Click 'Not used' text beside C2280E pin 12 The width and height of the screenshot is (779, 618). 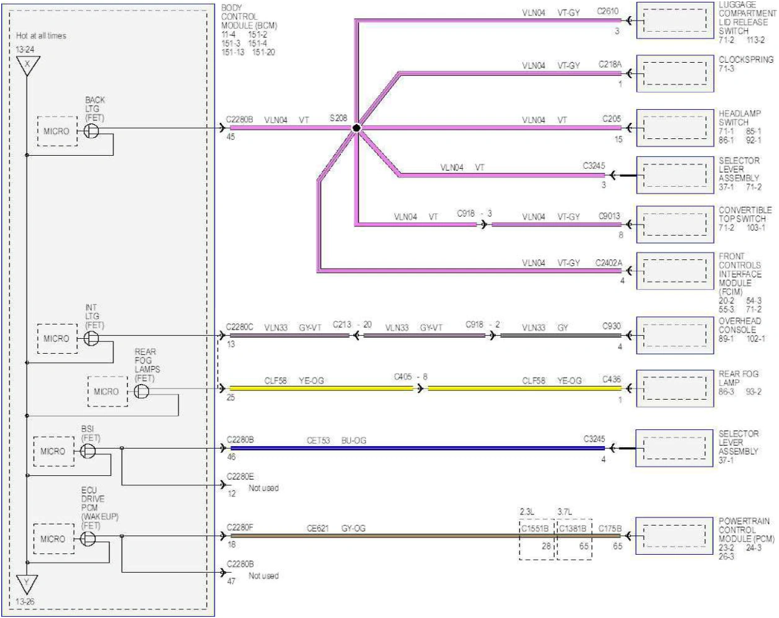tap(264, 488)
